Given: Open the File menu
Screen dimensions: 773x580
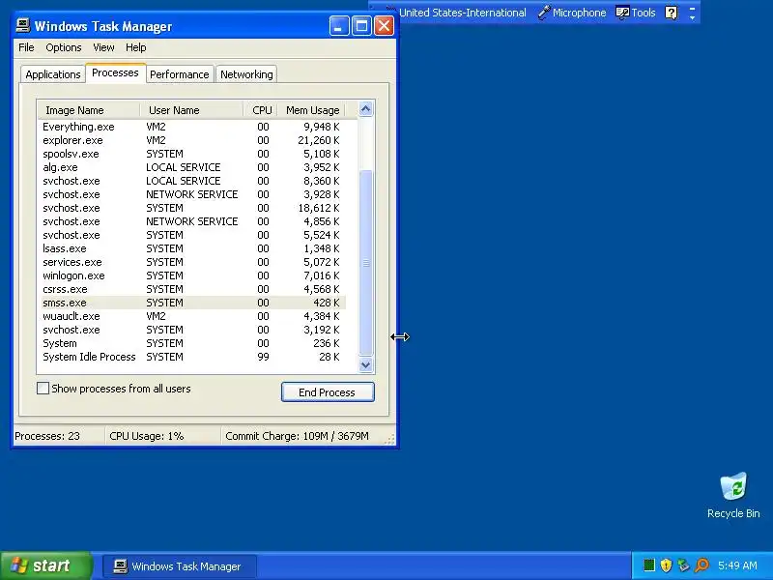Looking at the screenshot, I should coord(26,47).
